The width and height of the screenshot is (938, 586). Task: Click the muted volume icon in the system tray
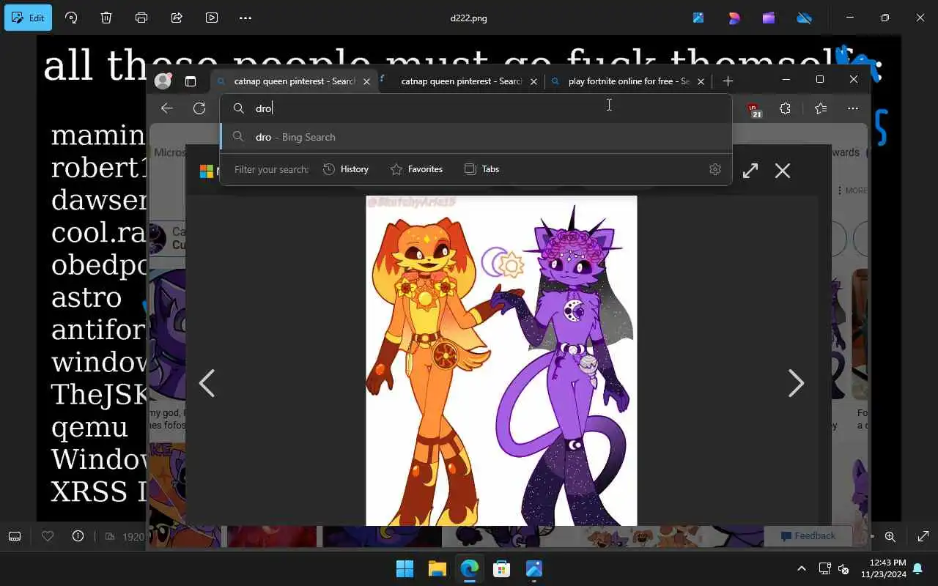coord(843,568)
